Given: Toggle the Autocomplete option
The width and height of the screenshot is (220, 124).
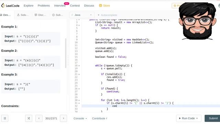Looking at the screenshot, I should 108,15.
